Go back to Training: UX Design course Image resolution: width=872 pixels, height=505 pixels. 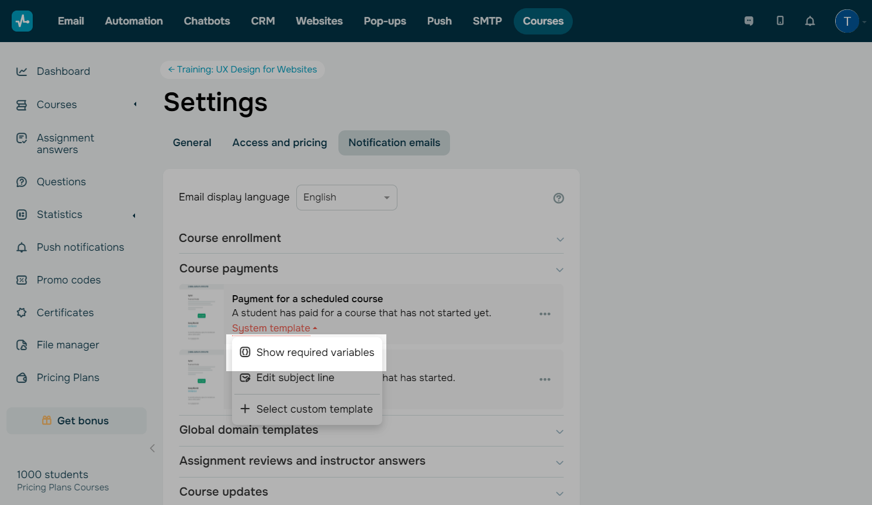(x=243, y=70)
